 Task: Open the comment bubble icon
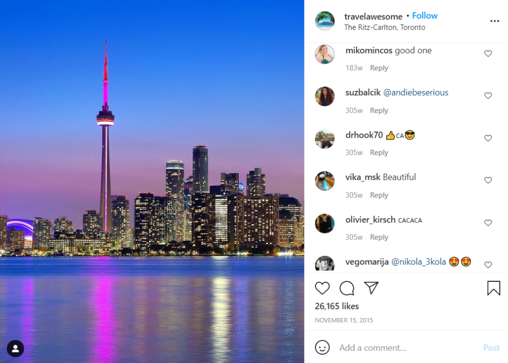click(347, 288)
